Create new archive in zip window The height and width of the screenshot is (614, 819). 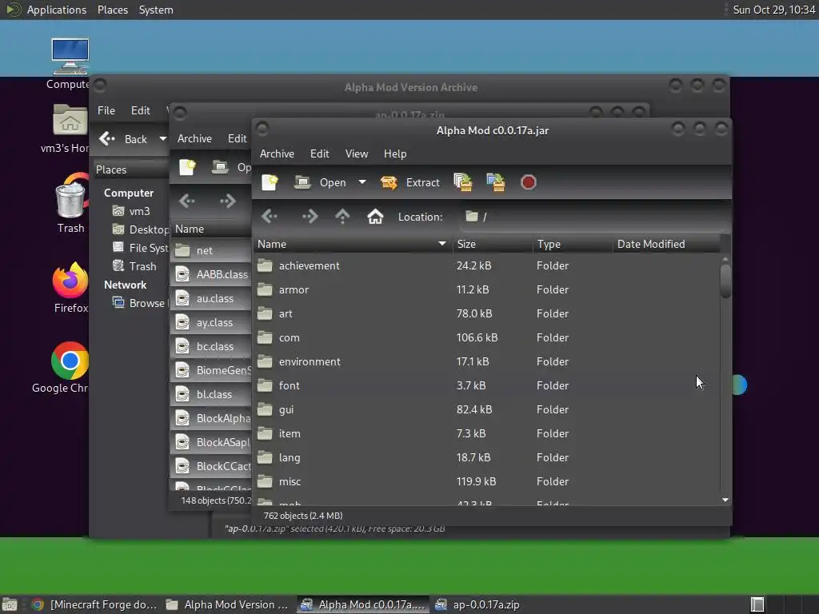click(187, 167)
